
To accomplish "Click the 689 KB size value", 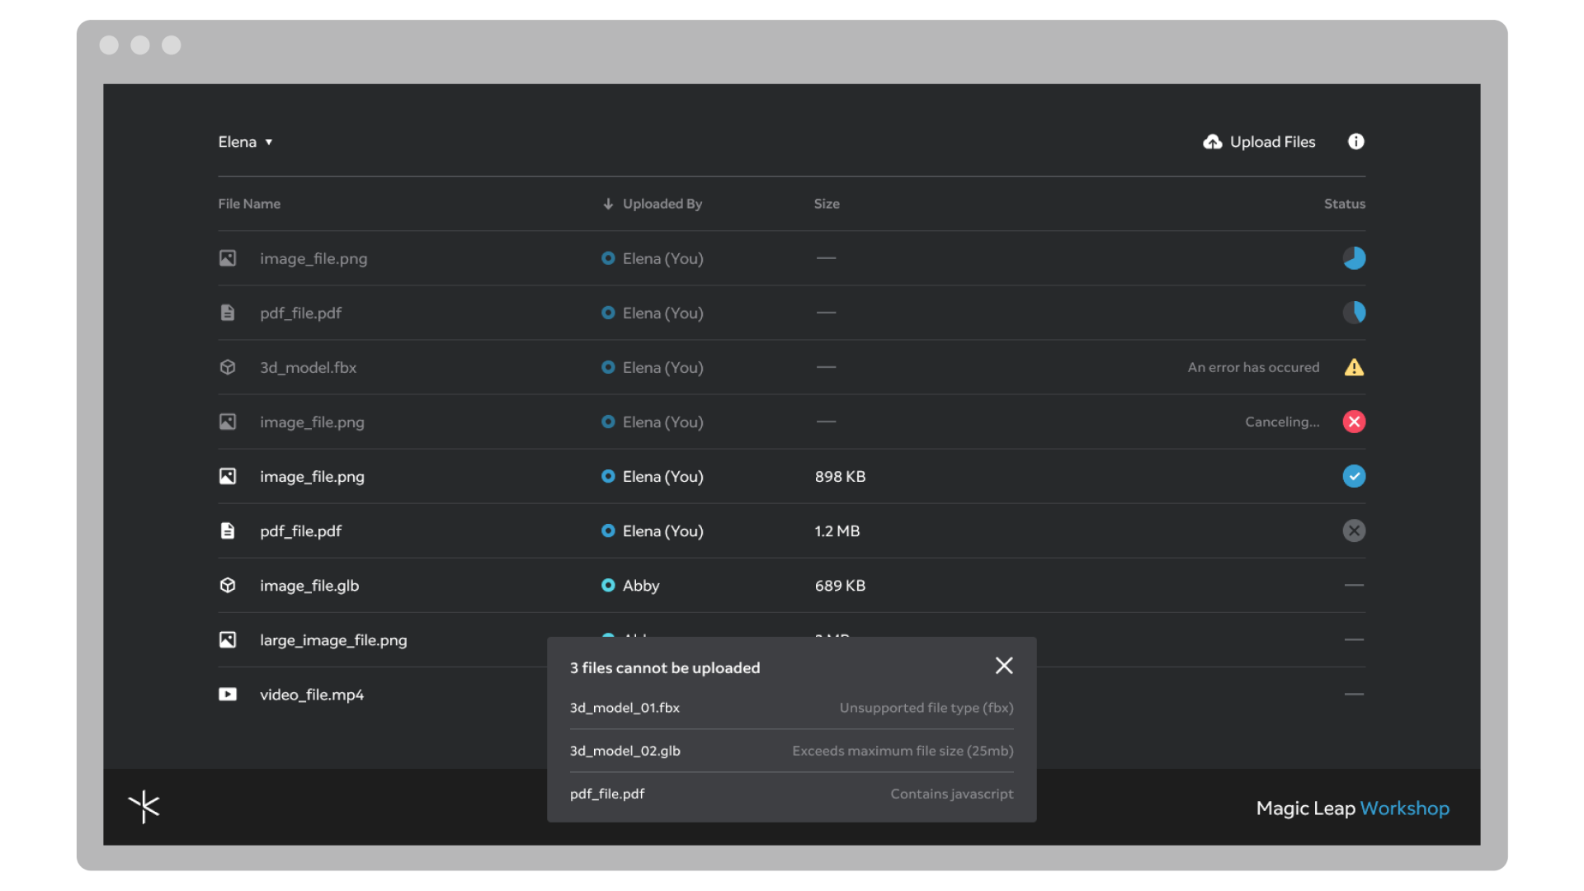I will (x=840, y=585).
